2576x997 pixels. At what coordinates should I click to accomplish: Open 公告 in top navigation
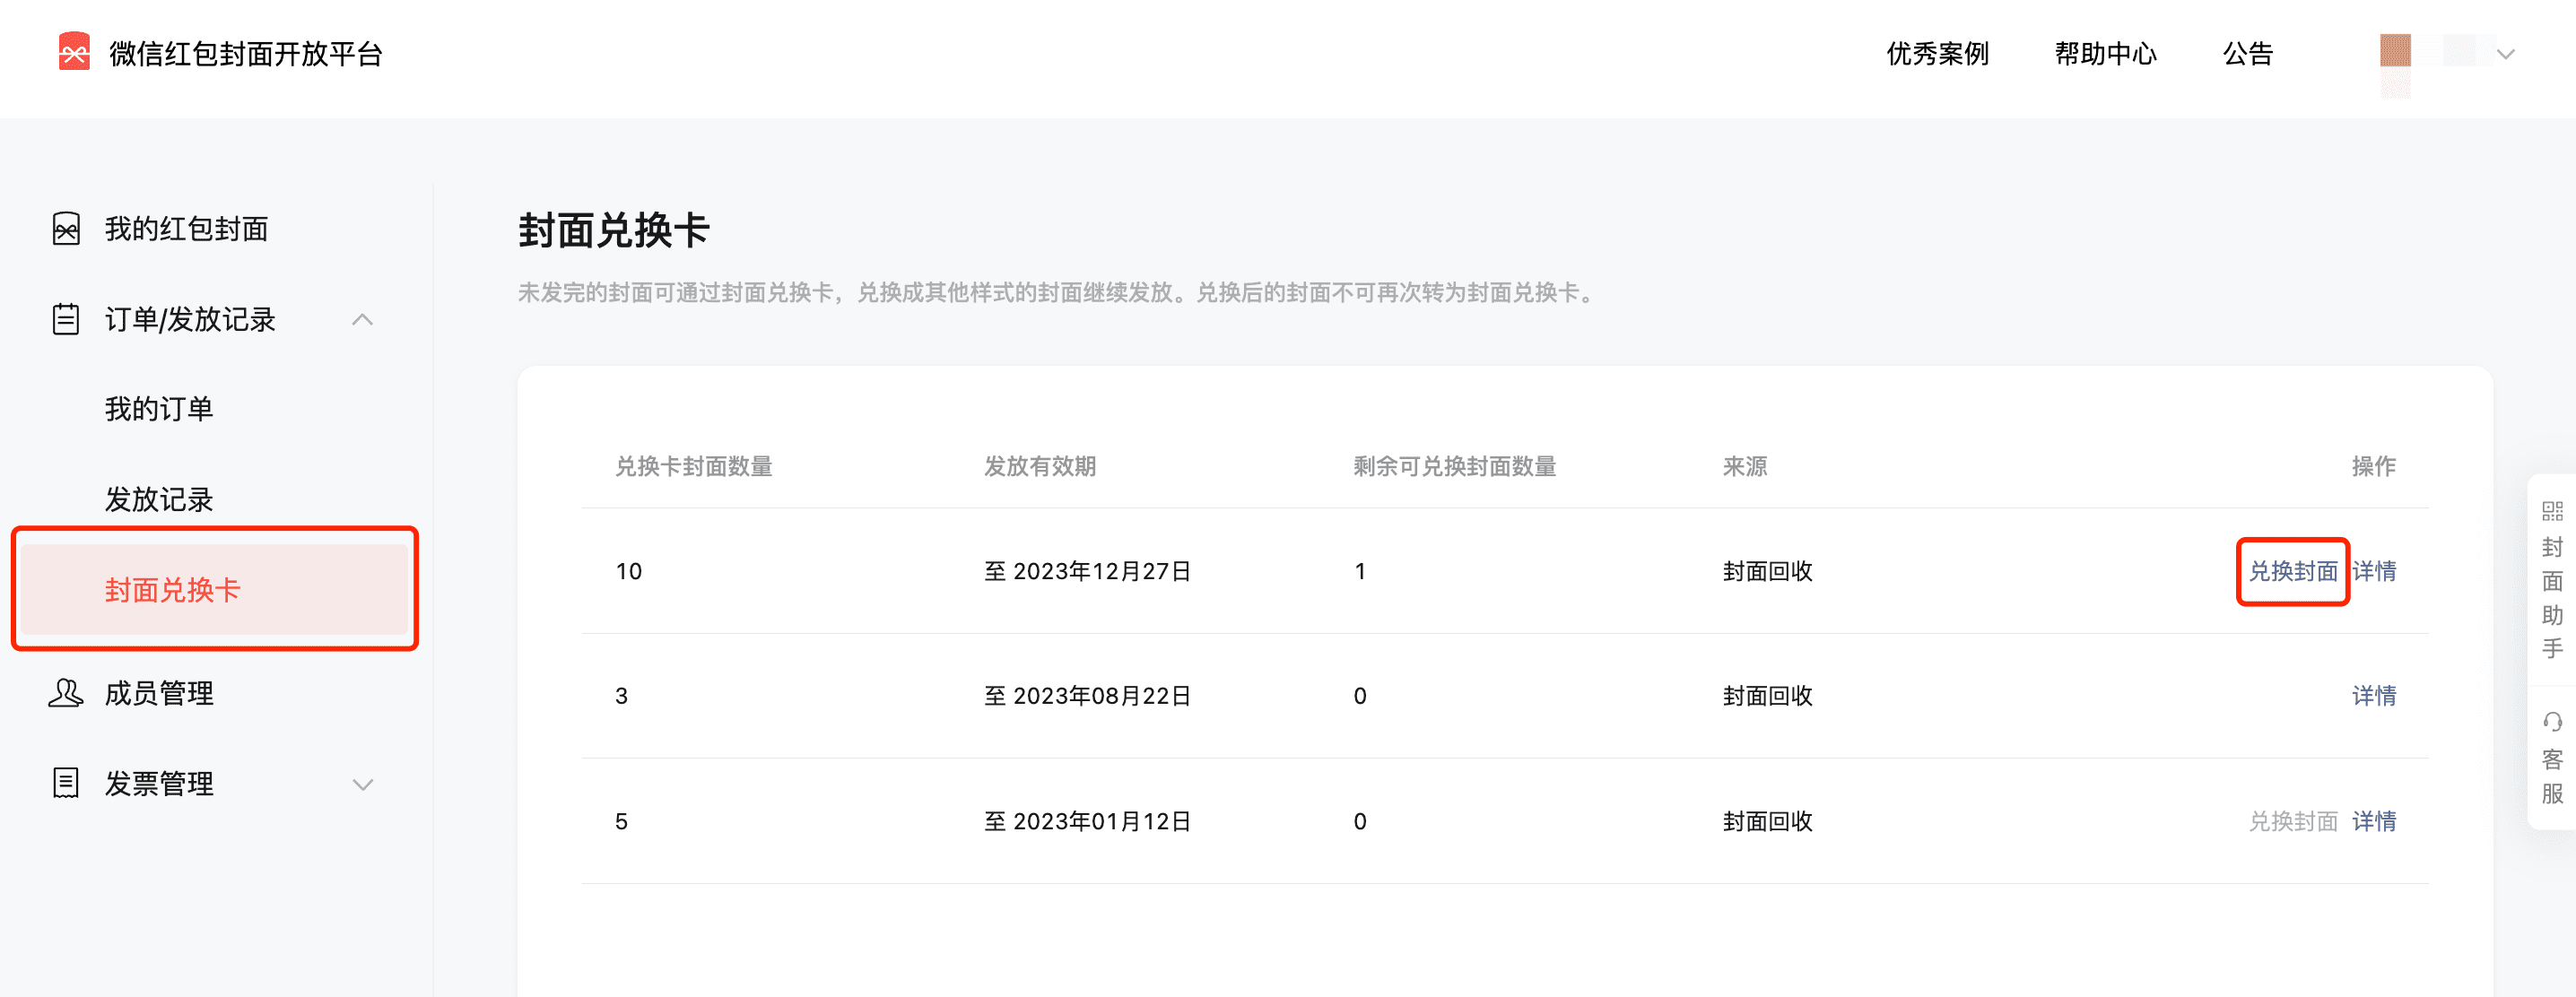pyautogui.click(x=2247, y=54)
